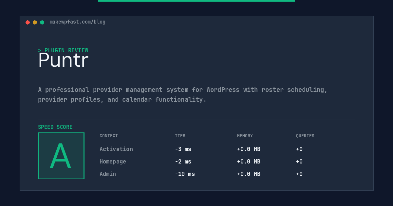Click the MEMORY column header
The image size is (393, 206).
[x=245, y=136]
